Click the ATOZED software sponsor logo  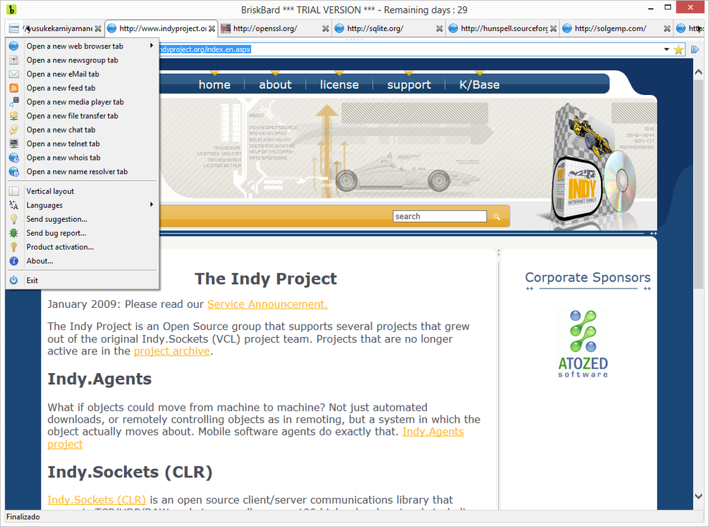coord(583,344)
